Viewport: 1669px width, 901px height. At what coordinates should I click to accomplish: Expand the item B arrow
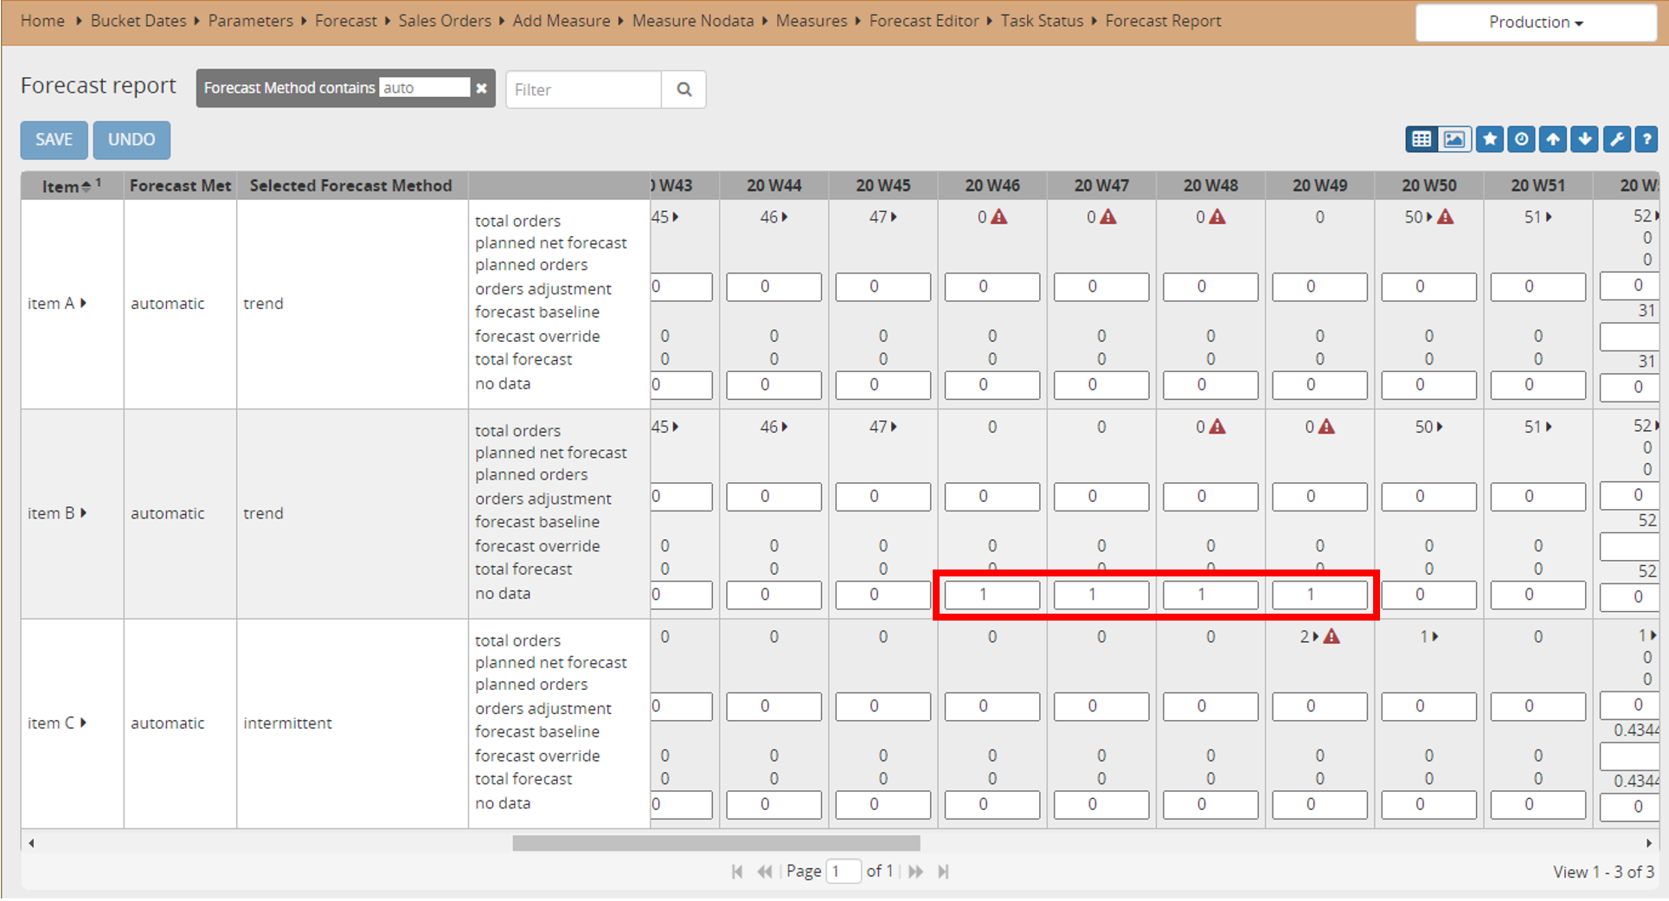click(x=84, y=512)
